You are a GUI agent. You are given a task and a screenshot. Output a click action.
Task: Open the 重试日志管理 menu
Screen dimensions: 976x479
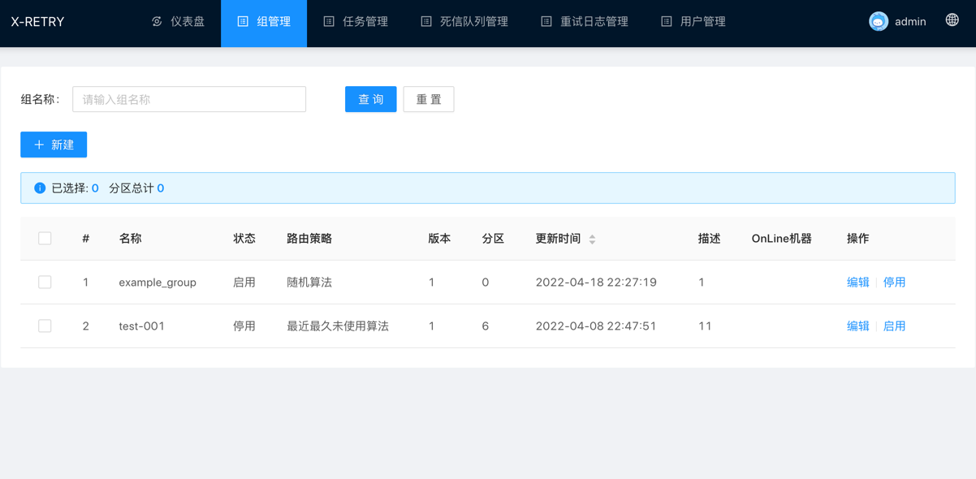pos(594,22)
